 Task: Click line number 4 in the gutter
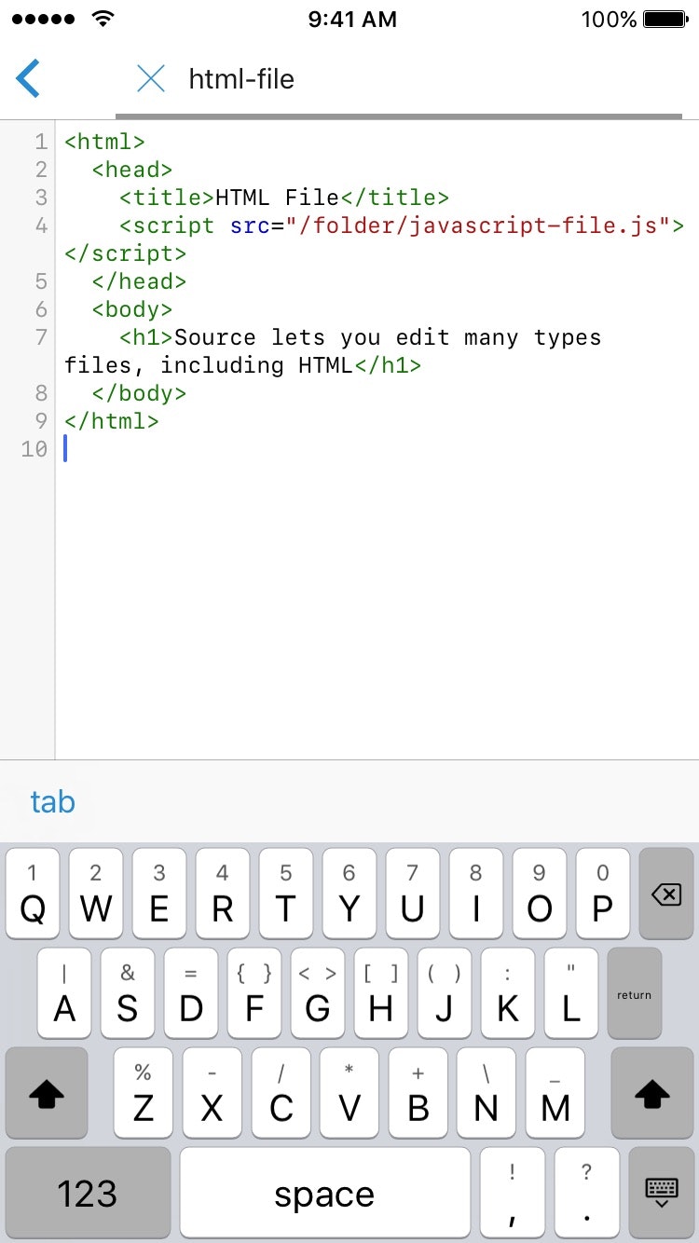[x=41, y=225]
